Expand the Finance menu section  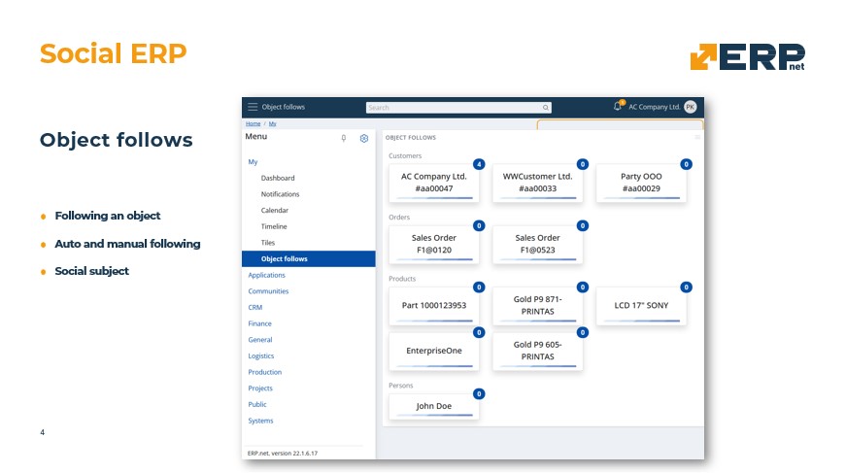(x=259, y=323)
